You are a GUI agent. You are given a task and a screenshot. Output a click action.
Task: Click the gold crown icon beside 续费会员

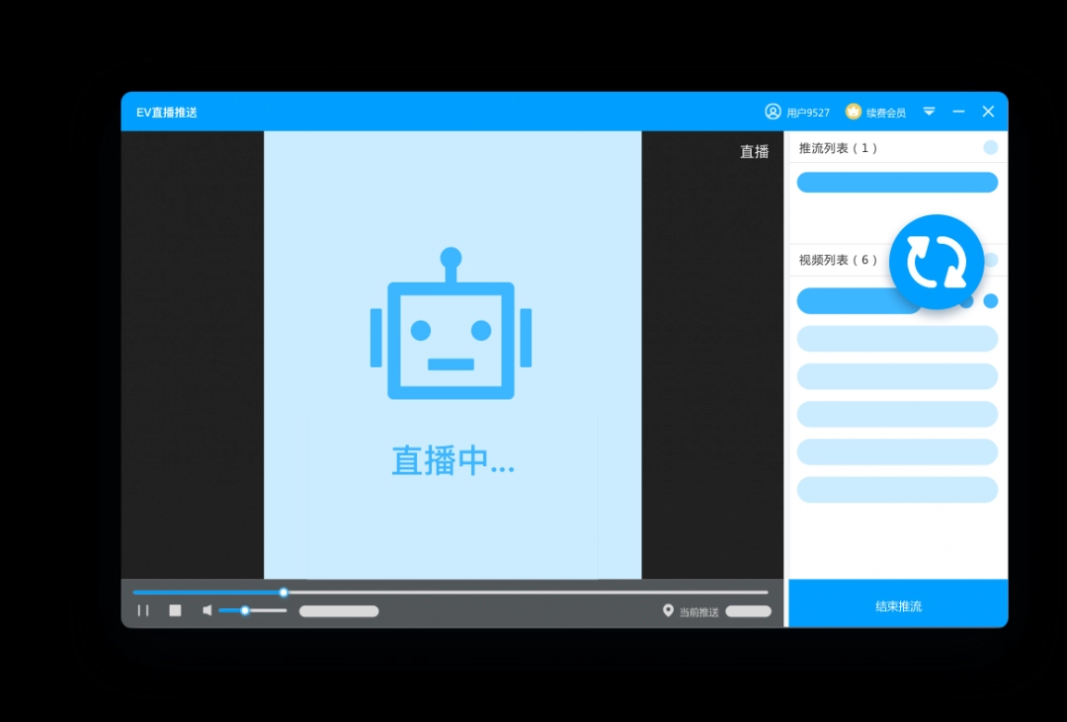point(854,112)
